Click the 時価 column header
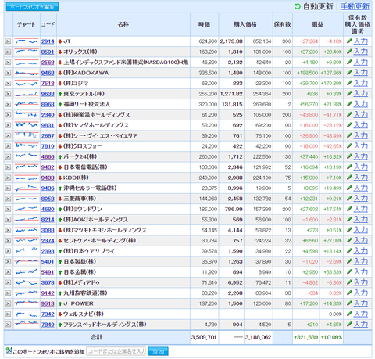 coord(204,24)
